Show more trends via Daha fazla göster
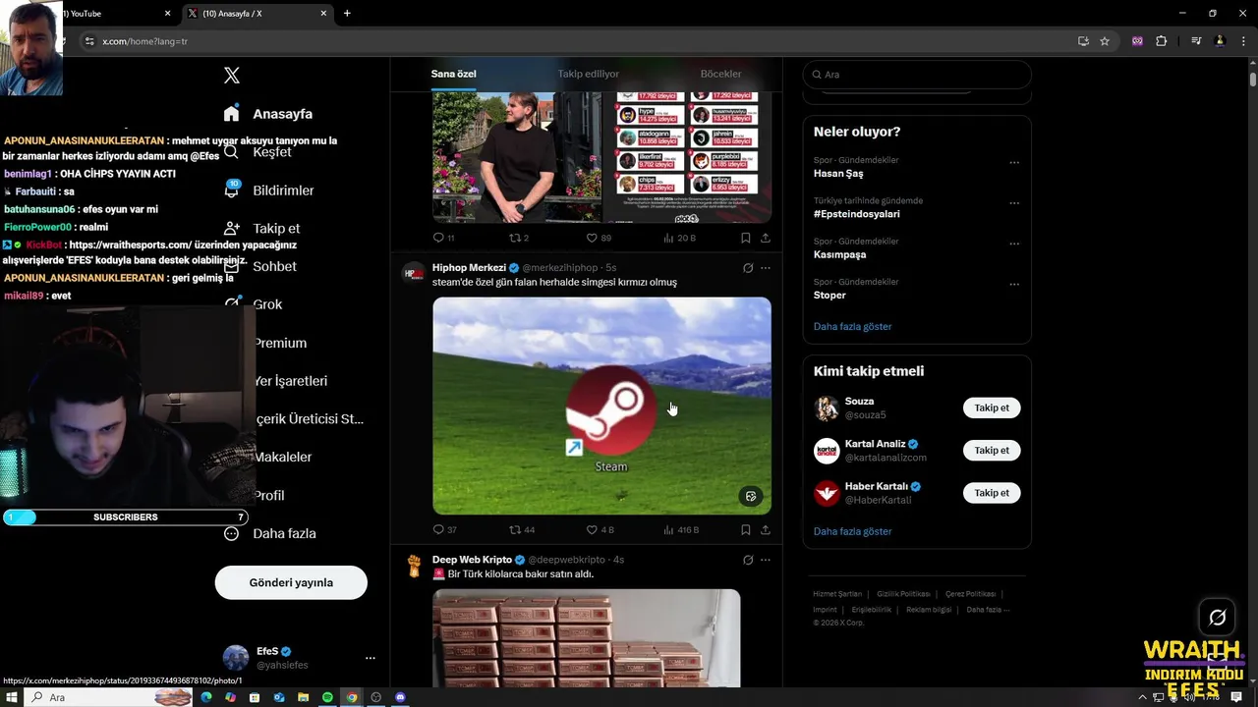 pyautogui.click(x=852, y=326)
